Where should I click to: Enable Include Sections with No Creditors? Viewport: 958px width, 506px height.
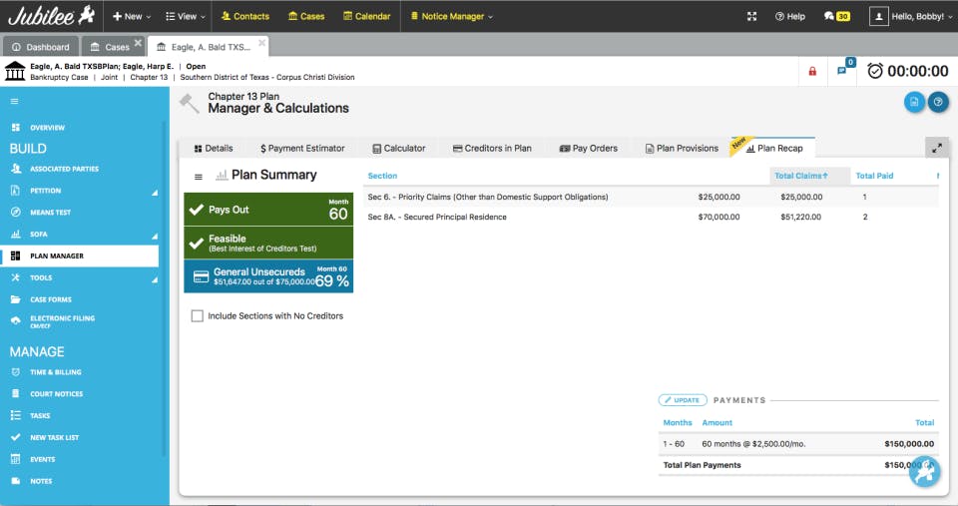198,316
